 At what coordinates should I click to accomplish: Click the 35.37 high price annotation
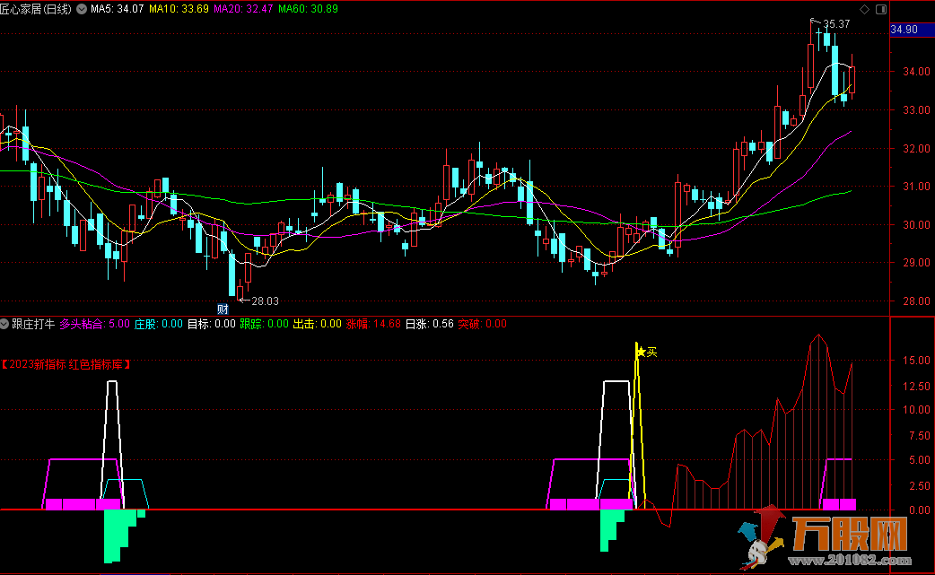pos(836,24)
